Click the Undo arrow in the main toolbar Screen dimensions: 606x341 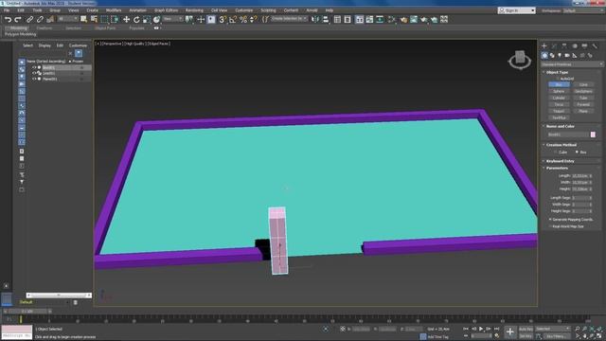tap(9, 19)
